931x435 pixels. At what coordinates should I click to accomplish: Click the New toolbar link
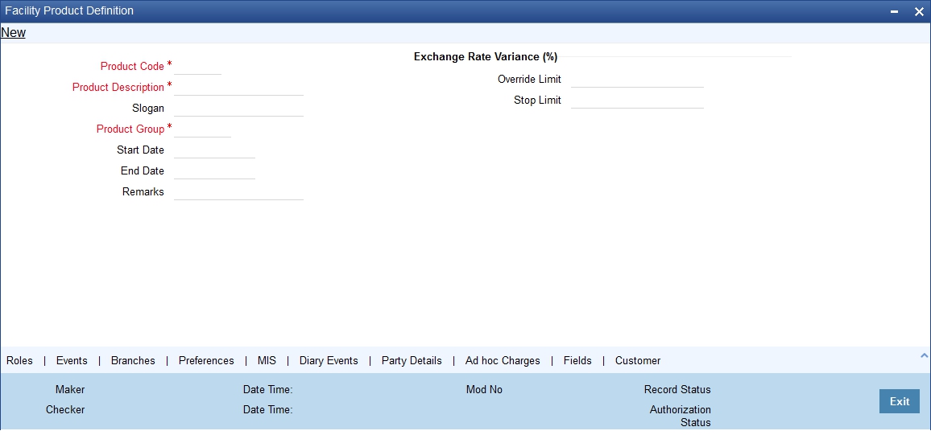click(x=13, y=33)
